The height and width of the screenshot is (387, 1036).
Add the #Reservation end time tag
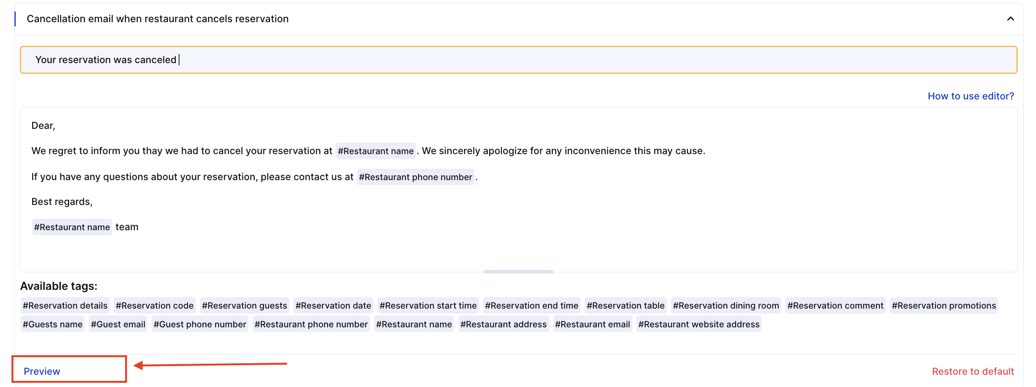click(x=531, y=306)
